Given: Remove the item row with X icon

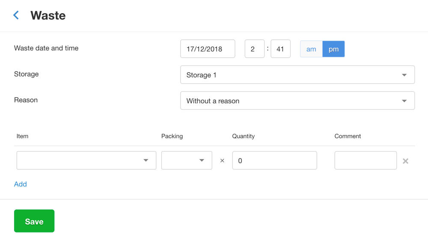Looking at the screenshot, I should 405,161.
